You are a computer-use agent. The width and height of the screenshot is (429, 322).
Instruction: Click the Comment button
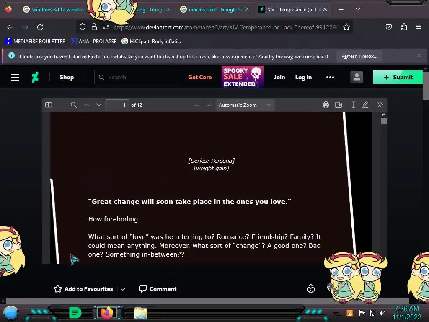(x=158, y=289)
